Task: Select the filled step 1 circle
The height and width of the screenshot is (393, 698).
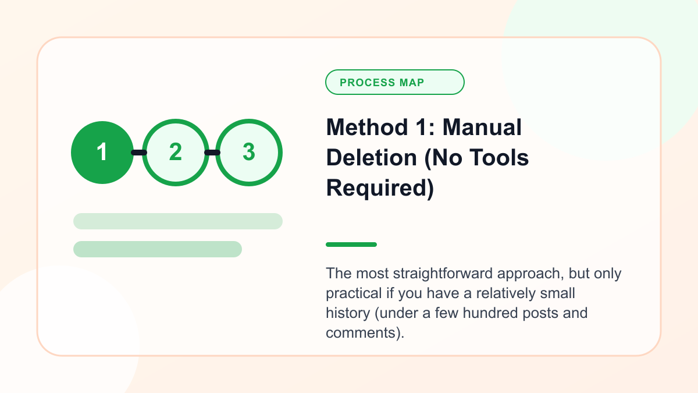Action: 102,153
